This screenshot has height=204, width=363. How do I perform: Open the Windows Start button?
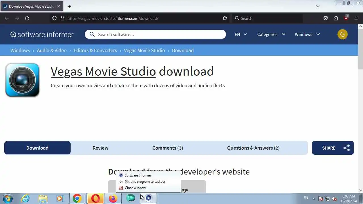(x=7, y=198)
